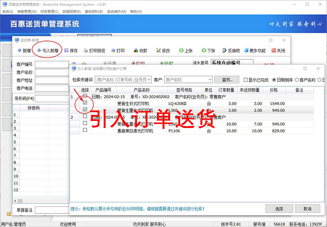Enable the 显示已完成 checkbox
The height and width of the screenshot is (227, 327).
(246, 80)
